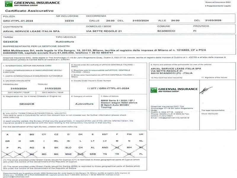The image size is (237, 178).
Task: Click the MD country code
Action: [x=44, y=154]
